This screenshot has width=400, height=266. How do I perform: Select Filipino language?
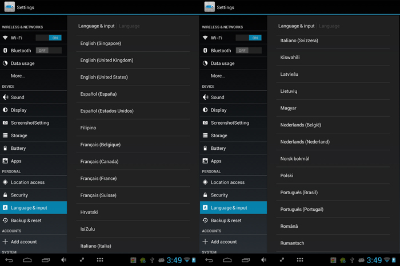click(x=133, y=128)
